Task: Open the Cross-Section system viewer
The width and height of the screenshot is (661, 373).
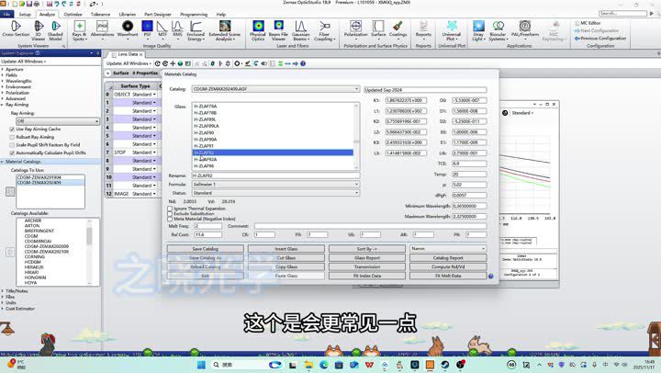Action: [16, 30]
